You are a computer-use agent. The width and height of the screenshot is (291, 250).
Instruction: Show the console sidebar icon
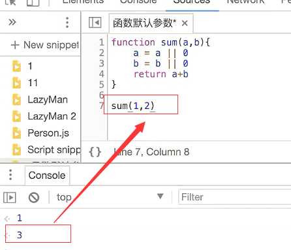point(10,198)
